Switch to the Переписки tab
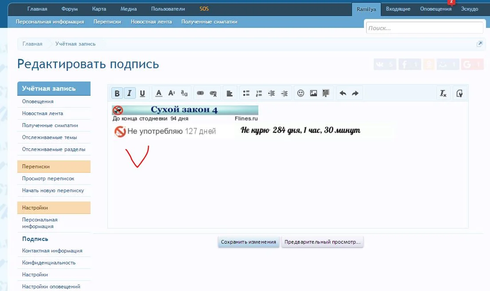The width and height of the screenshot is (490, 291). 107,21
